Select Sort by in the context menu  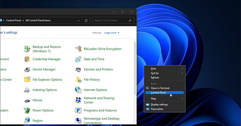[x=165, y=73]
